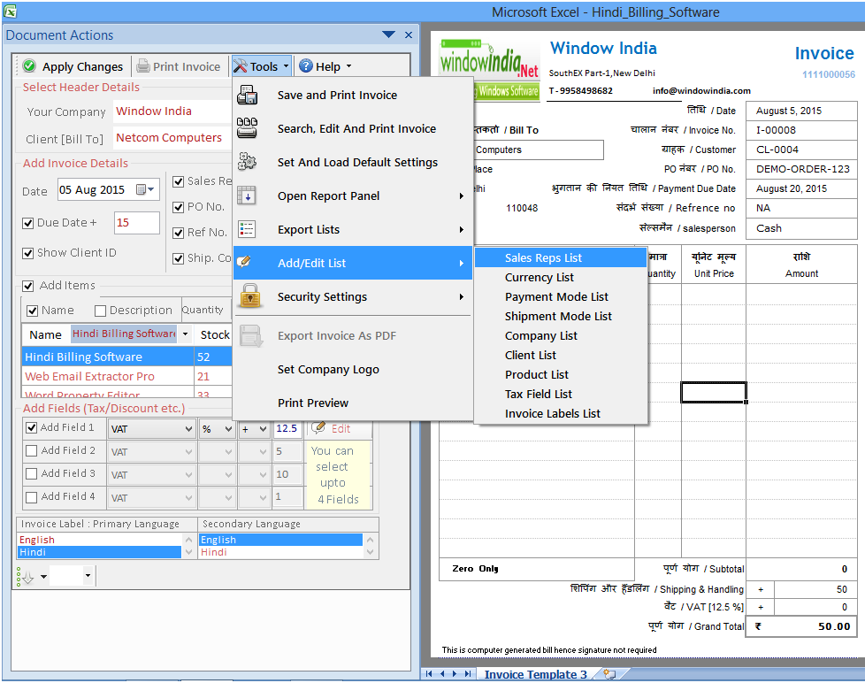Click the Add Field 1 value 12.5
865x683 pixels.
click(288, 429)
